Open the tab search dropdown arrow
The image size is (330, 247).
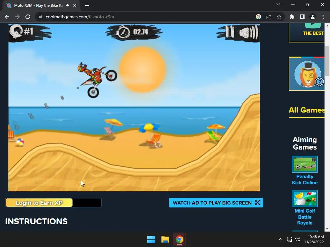coord(278,5)
